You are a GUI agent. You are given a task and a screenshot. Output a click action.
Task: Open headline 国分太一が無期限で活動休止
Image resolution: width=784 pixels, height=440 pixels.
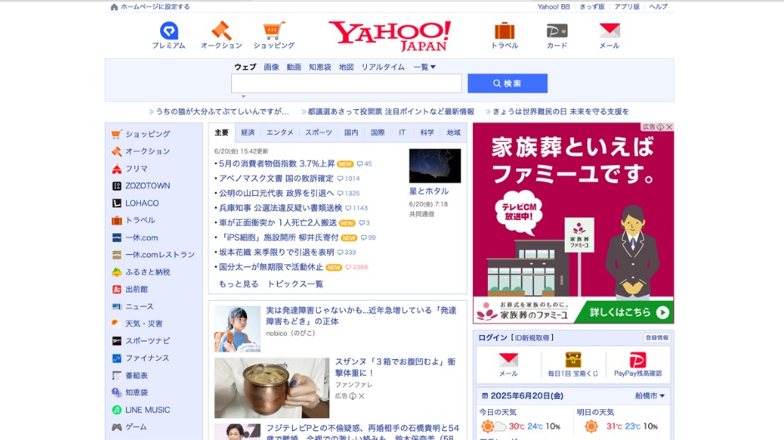[272, 267]
